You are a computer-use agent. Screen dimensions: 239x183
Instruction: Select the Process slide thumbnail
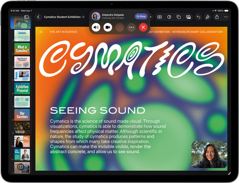coord(22,75)
